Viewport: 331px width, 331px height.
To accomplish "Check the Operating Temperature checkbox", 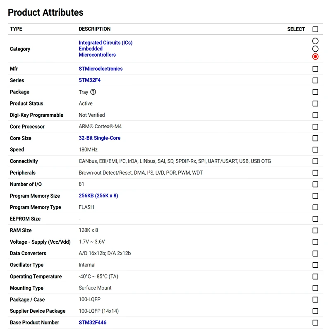I will pos(315,277).
